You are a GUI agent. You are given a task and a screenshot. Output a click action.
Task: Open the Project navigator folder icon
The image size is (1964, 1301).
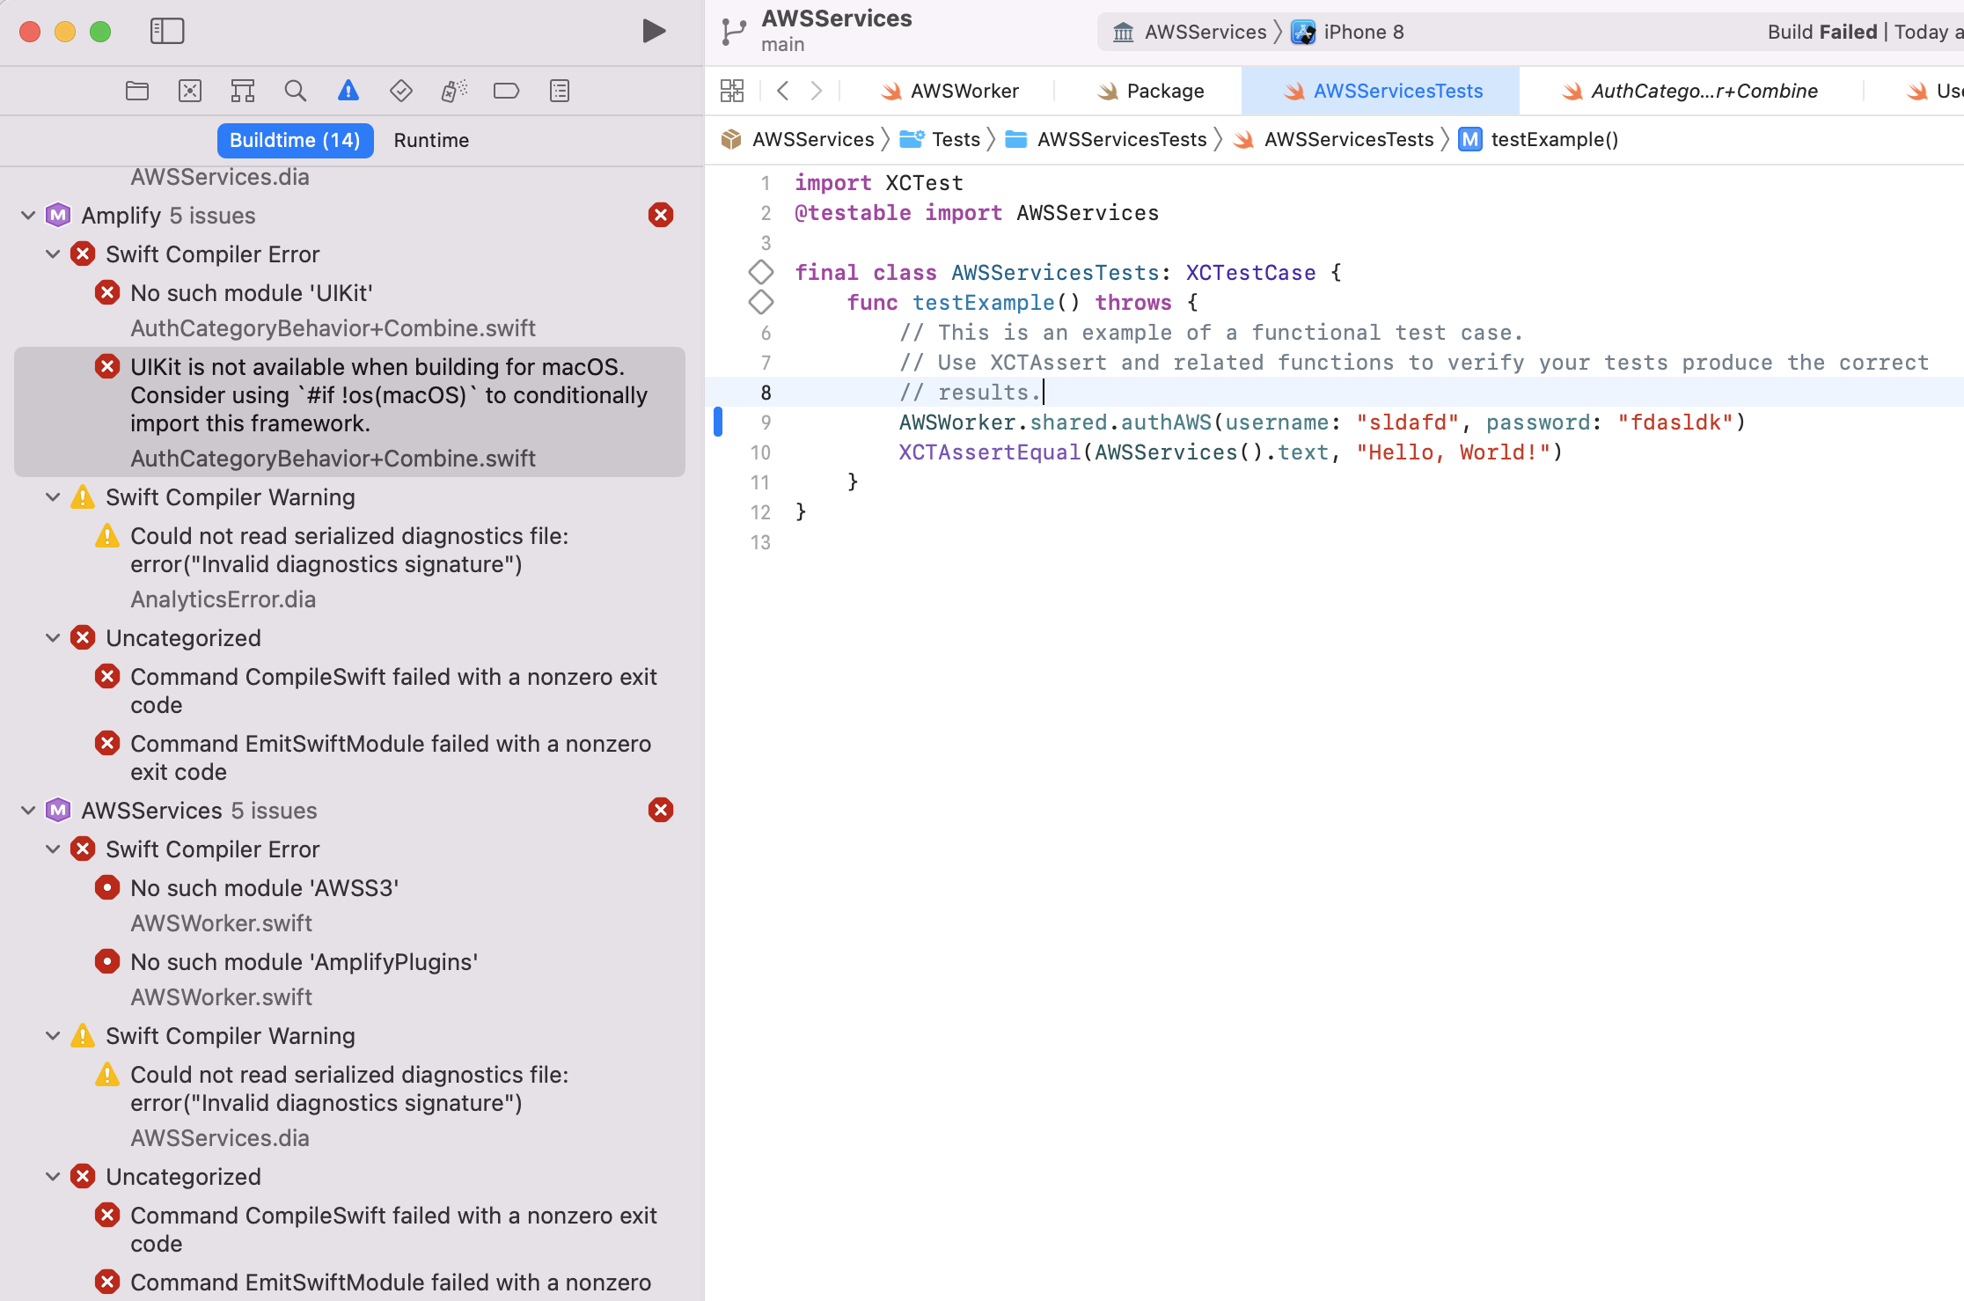pos(137,91)
